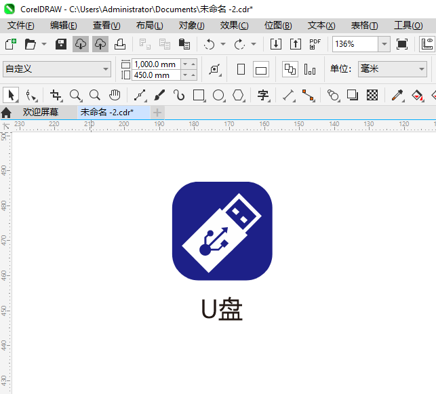The image size is (436, 394).
Task: Select the Pan hand tool
Action: 115,96
